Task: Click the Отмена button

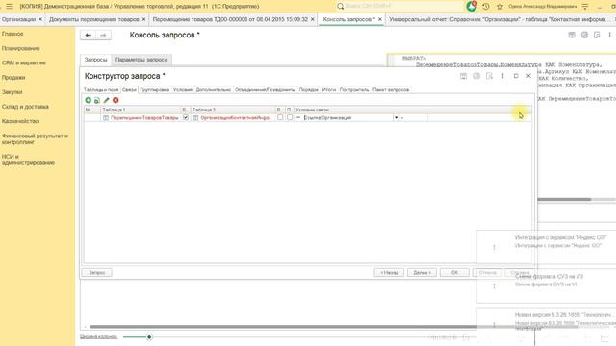Action: (x=487, y=272)
